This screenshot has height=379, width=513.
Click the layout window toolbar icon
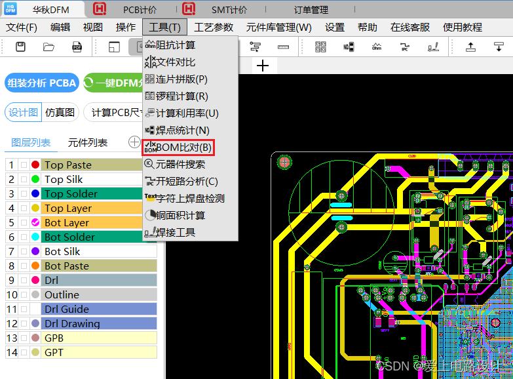pyautogui.click(x=114, y=47)
